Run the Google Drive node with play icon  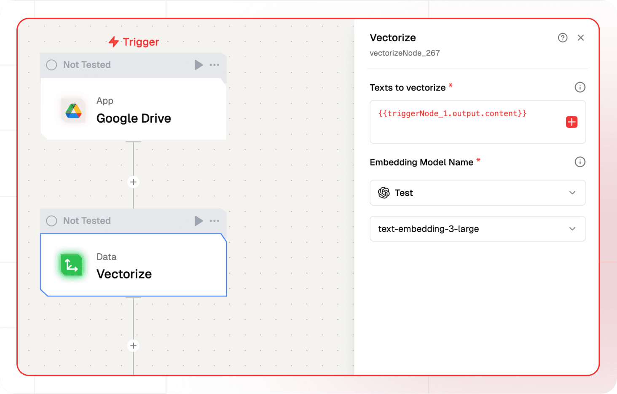pos(199,65)
